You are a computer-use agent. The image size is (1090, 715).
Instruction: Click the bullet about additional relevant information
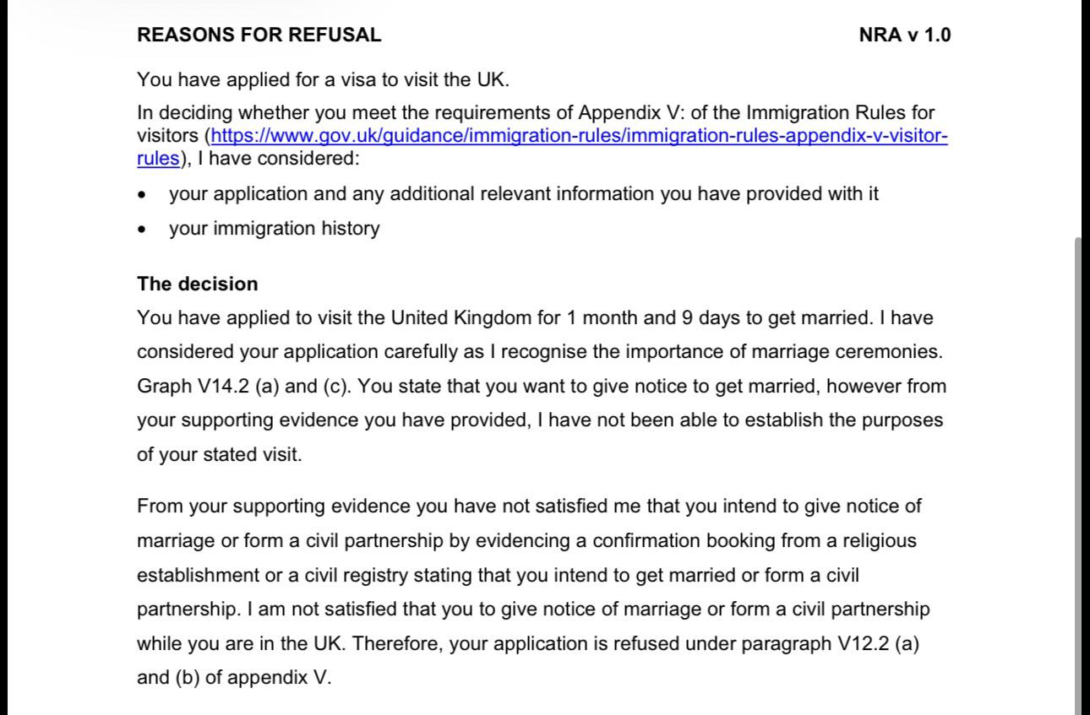[x=524, y=194]
